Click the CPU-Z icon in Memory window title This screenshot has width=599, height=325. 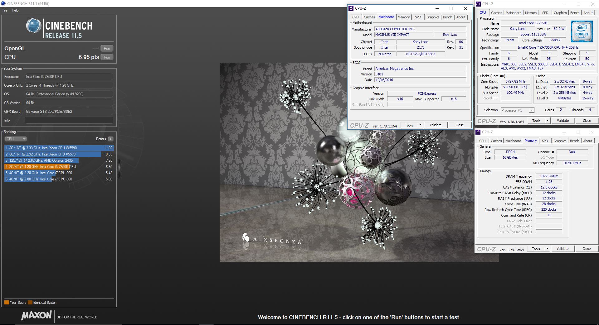click(x=478, y=132)
